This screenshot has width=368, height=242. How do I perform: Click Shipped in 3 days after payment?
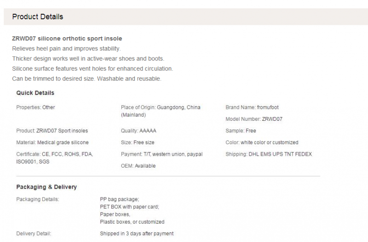coord(137,234)
